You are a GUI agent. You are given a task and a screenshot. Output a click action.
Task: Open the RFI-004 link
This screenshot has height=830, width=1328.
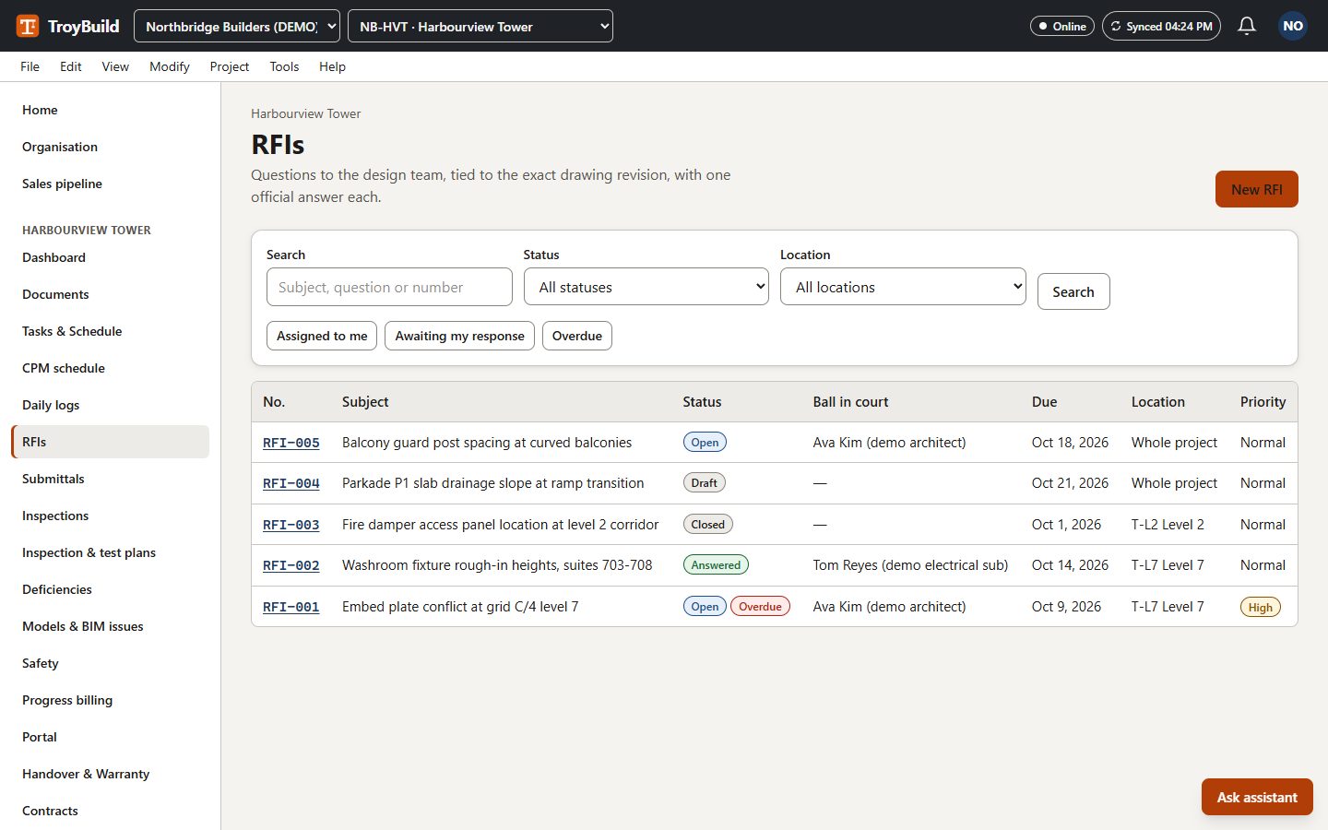click(x=291, y=483)
